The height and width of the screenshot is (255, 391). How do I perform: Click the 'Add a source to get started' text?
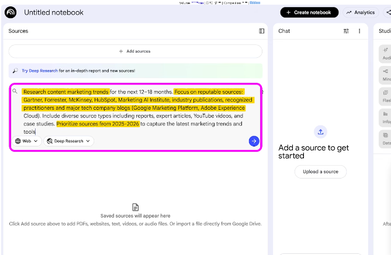[x=313, y=152]
